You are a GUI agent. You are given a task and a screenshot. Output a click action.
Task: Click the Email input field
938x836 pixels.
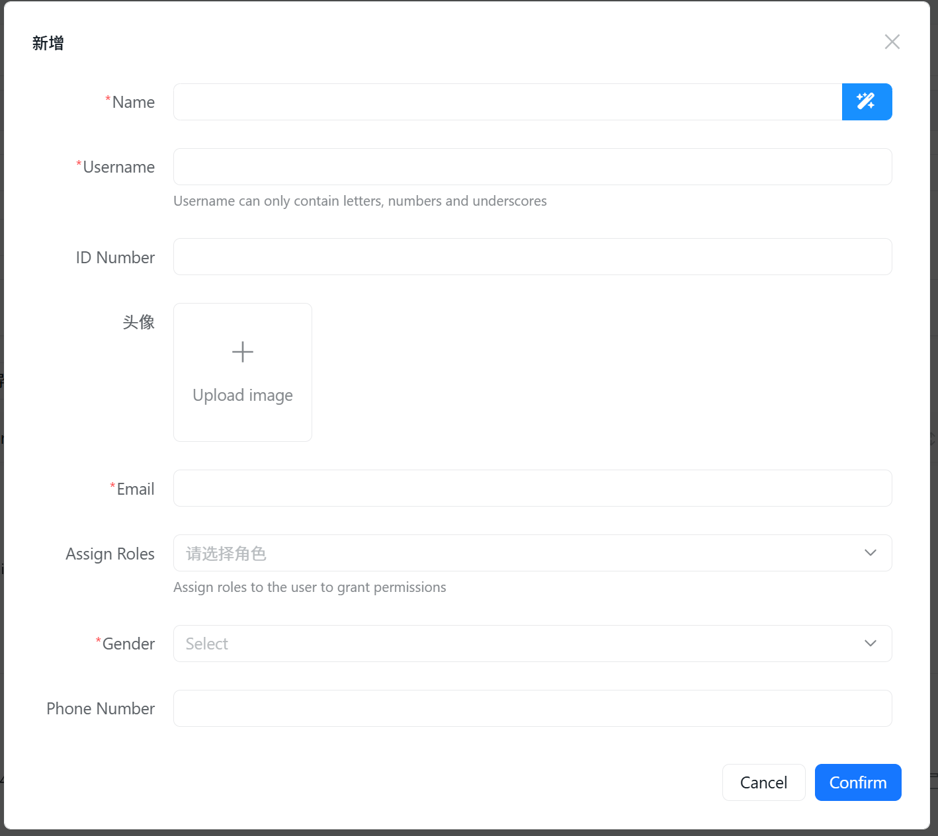(533, 488)
